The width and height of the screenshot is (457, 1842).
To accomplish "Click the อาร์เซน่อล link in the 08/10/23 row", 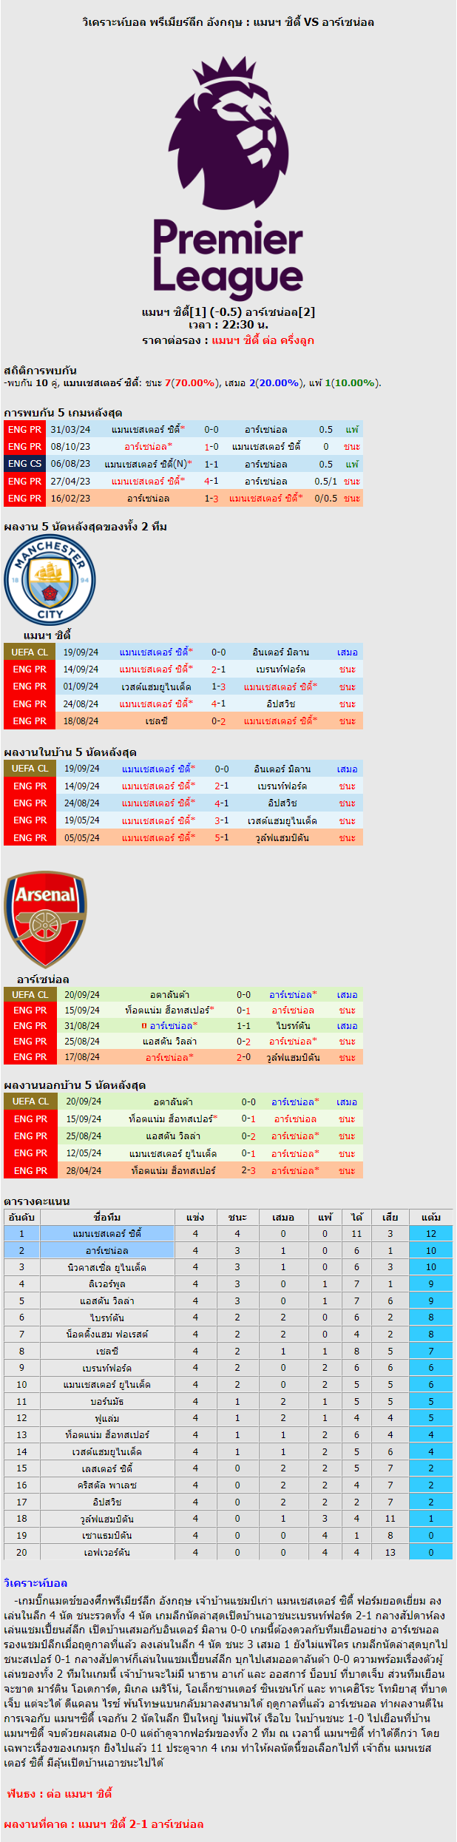I will point(146,447).
